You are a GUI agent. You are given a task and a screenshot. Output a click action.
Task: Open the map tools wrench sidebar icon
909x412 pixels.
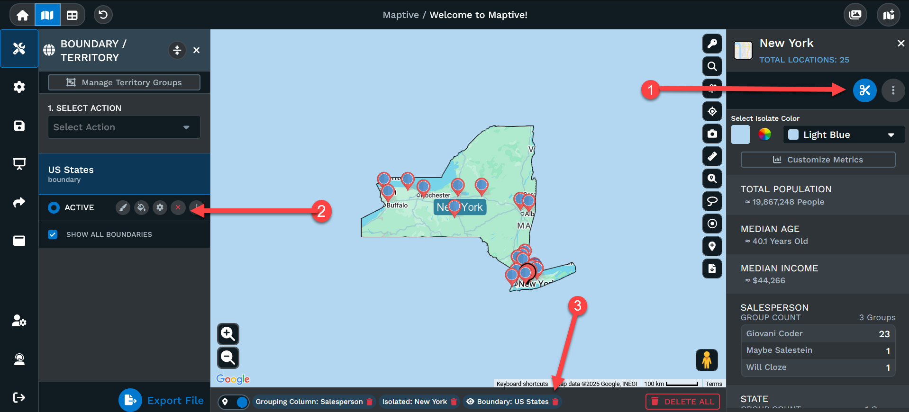tap(19, 48)
